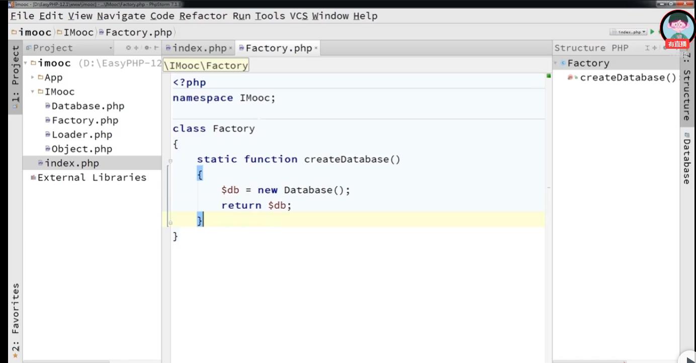Screen dimensions: 696x363
Task: Close the index.php editor tab
Action: [x=231, y=48]
